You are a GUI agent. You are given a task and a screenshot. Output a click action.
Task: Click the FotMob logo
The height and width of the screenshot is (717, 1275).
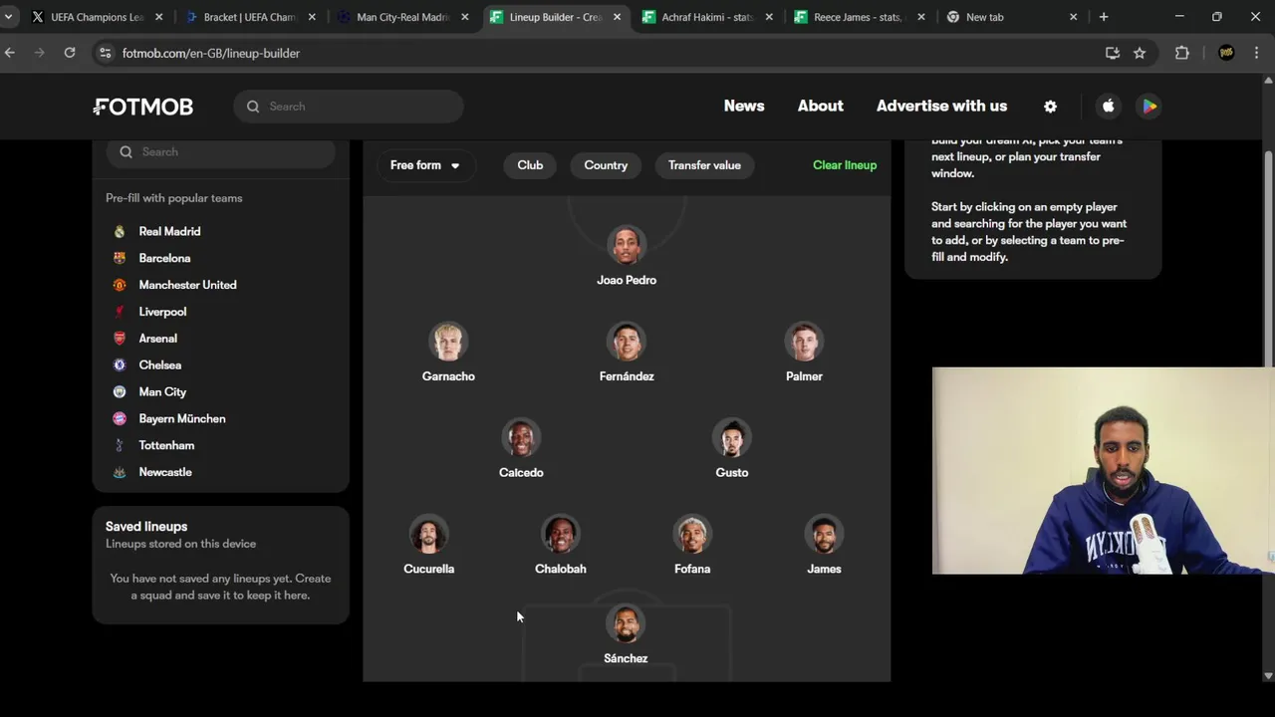point(143,107)
